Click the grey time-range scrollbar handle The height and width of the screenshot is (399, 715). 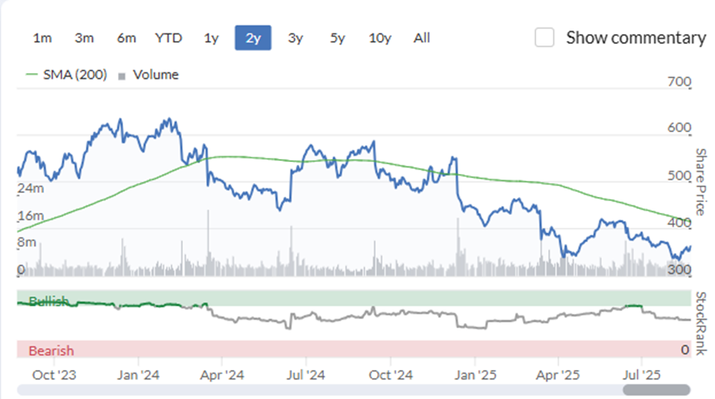[x=656, y=390]
